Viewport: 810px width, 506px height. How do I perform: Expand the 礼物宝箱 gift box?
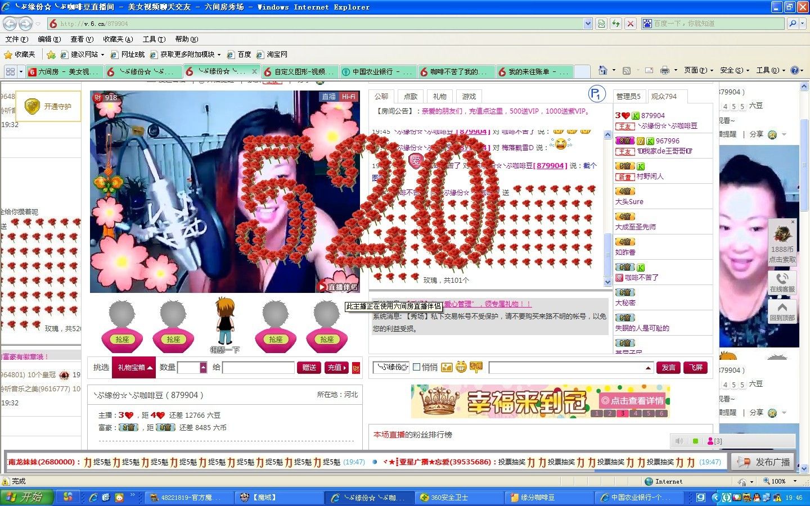click(x=134, y=367)
